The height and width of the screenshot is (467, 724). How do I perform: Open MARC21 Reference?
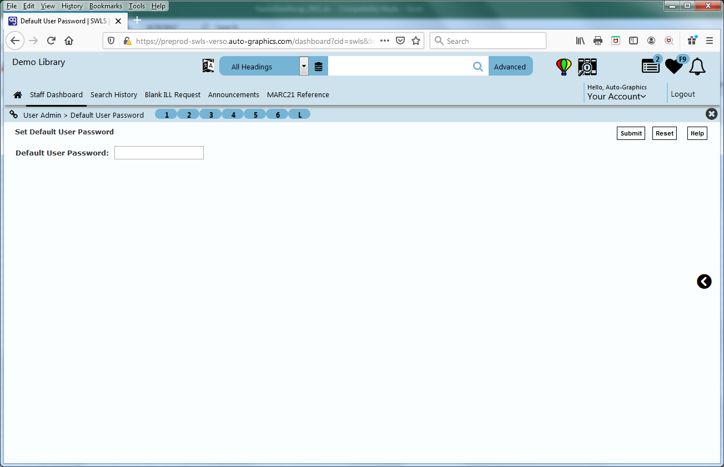click(298, 95)
